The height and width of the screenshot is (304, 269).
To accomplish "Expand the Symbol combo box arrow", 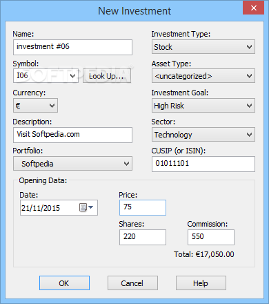I will click(x=72, y=75).
